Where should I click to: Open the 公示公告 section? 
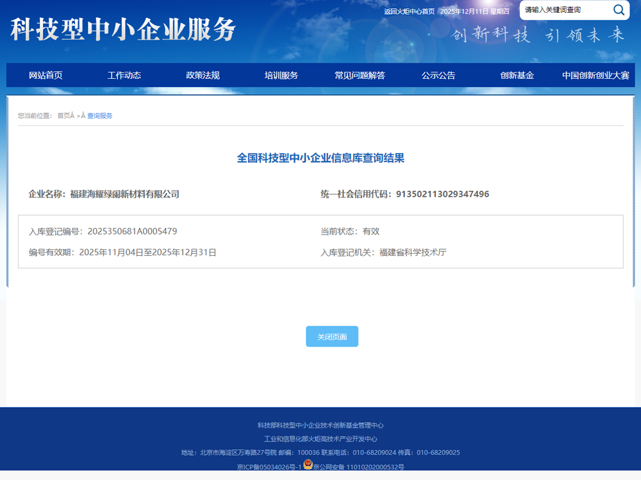click(x=438, y=75)
